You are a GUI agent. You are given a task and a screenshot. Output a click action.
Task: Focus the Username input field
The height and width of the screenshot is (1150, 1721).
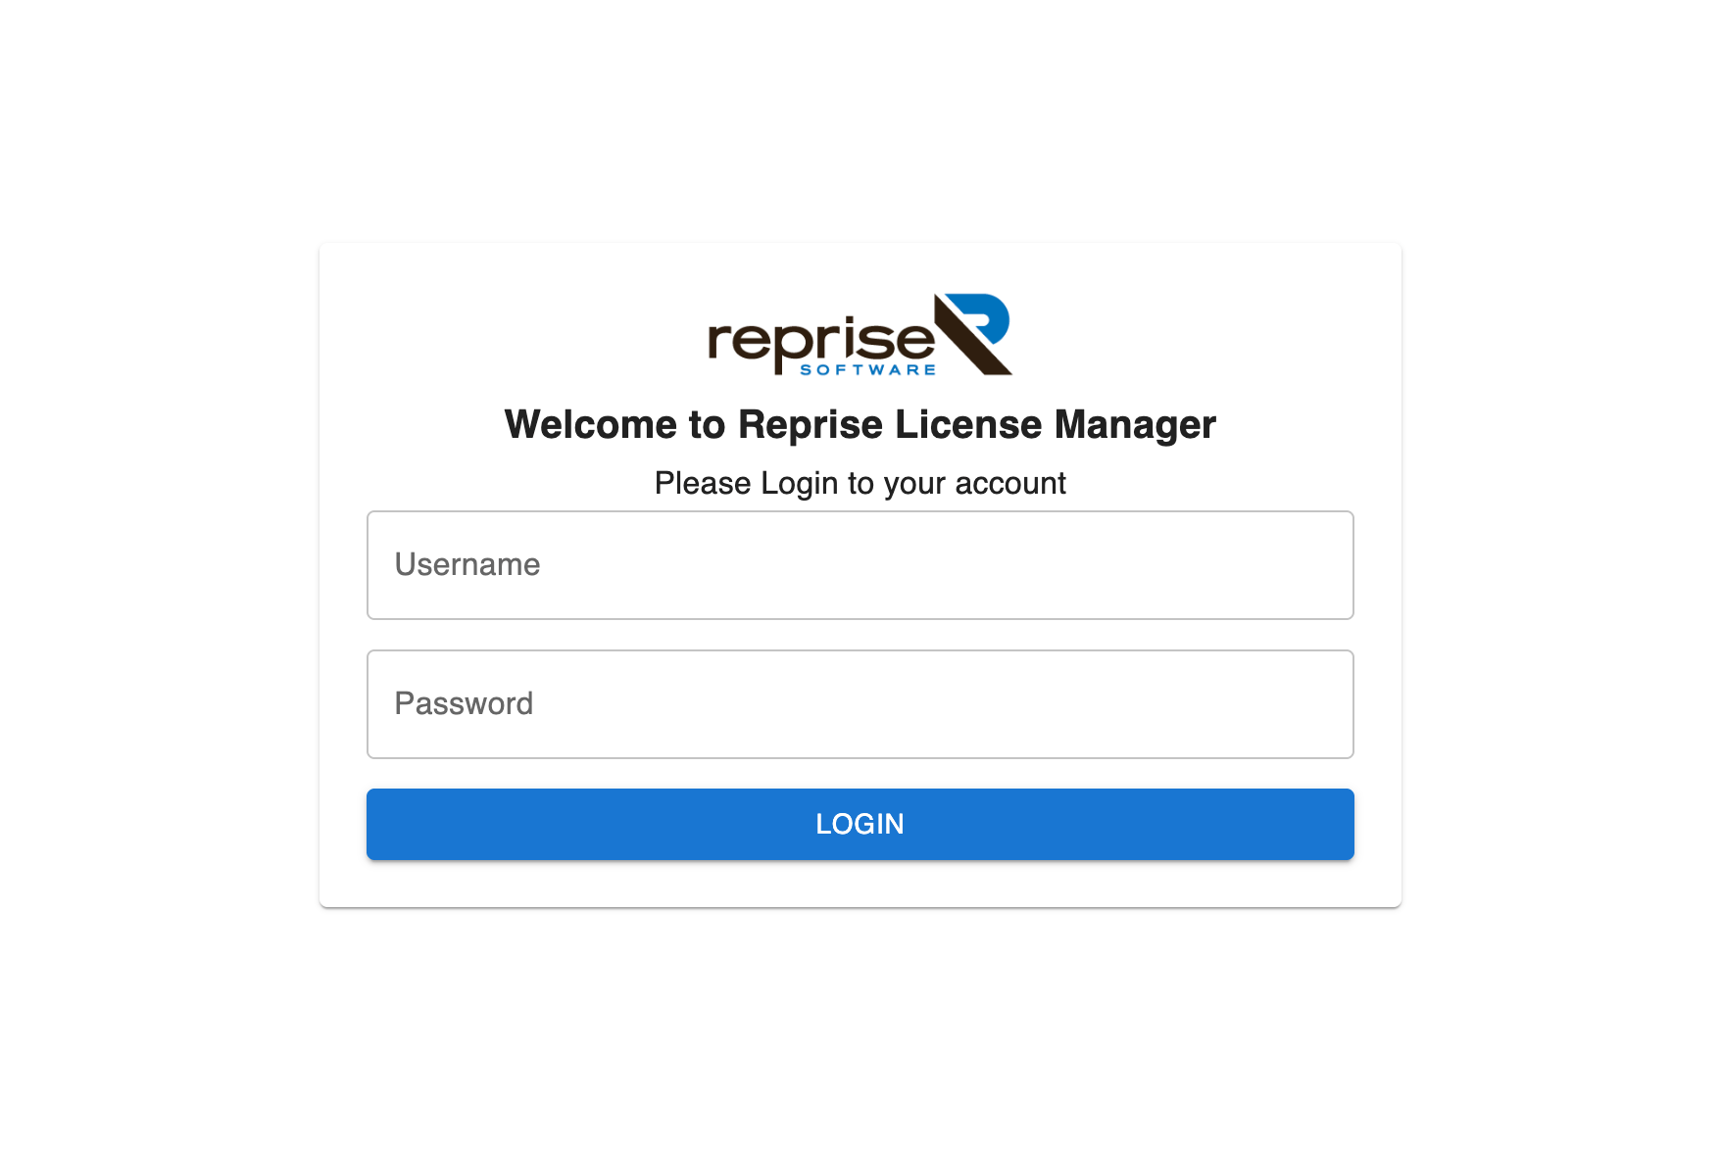click(860, 565)
